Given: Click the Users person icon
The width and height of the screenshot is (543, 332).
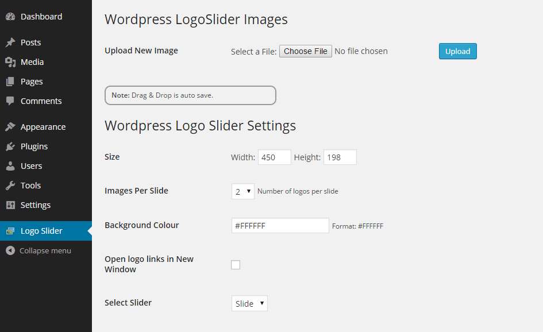Looking at the screenshot, I should coord(10,166).
